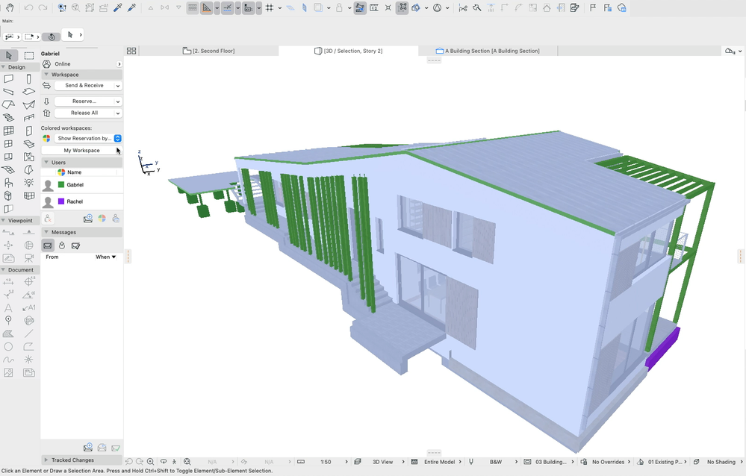
Task: Select the Dimension tool in Document
Action: tap(8, 281)
